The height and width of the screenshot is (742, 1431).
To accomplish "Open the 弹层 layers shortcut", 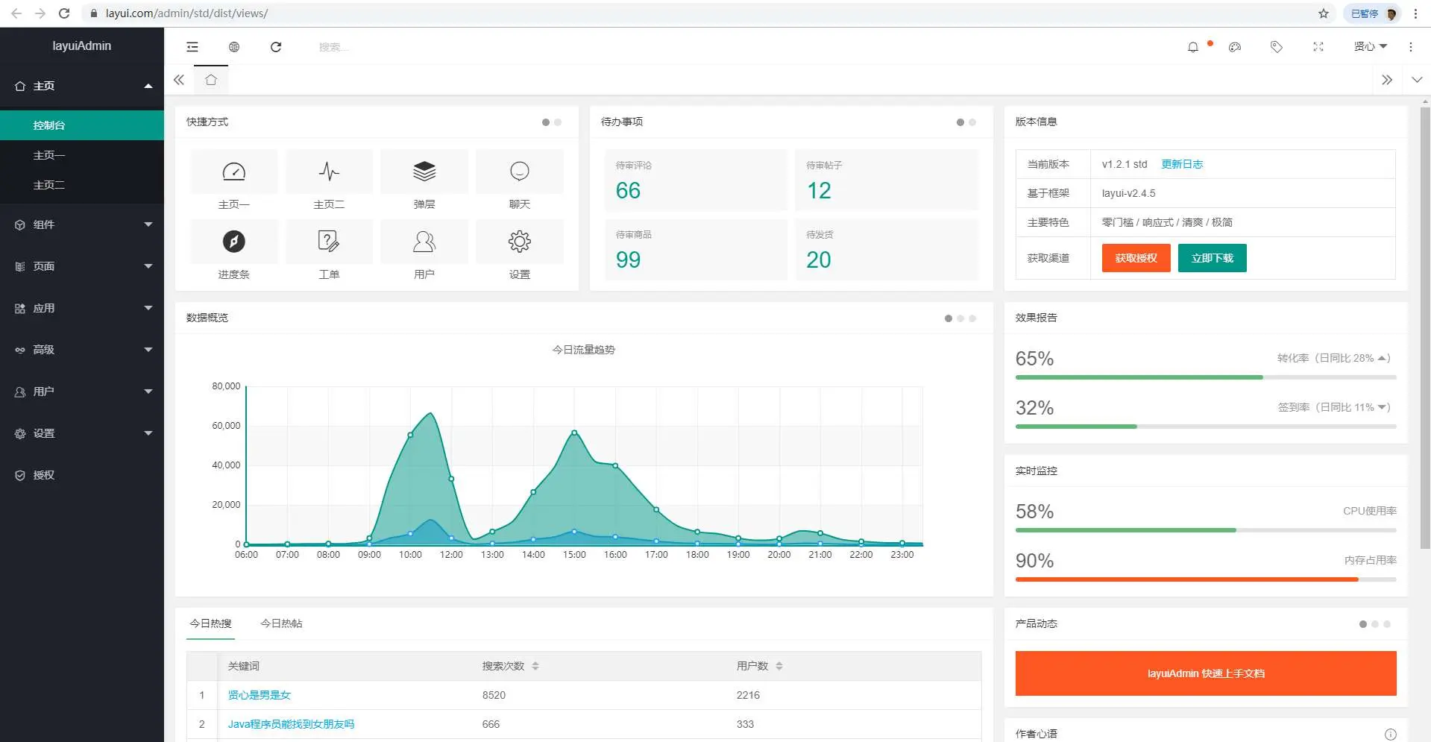I will (424, 172).
